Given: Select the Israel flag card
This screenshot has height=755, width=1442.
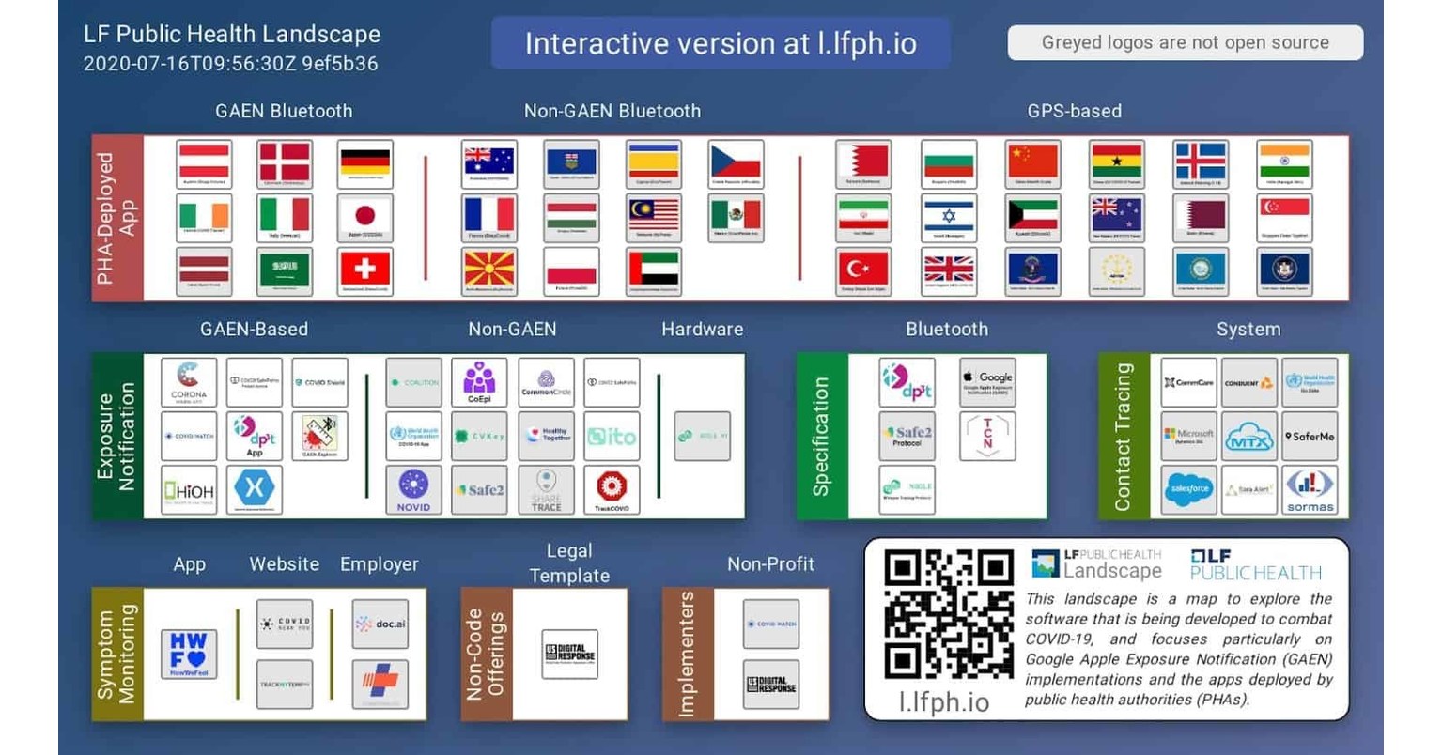Looking at the screenshot, I should click(x=949, y=218).
